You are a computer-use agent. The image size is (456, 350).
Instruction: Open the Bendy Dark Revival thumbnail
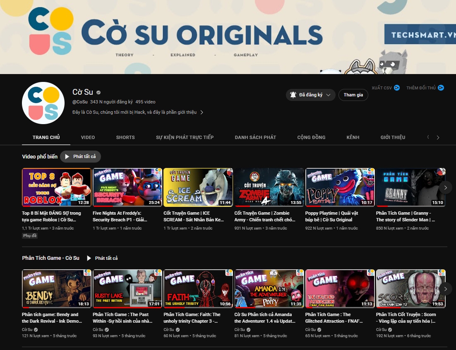tap(57, 289)
